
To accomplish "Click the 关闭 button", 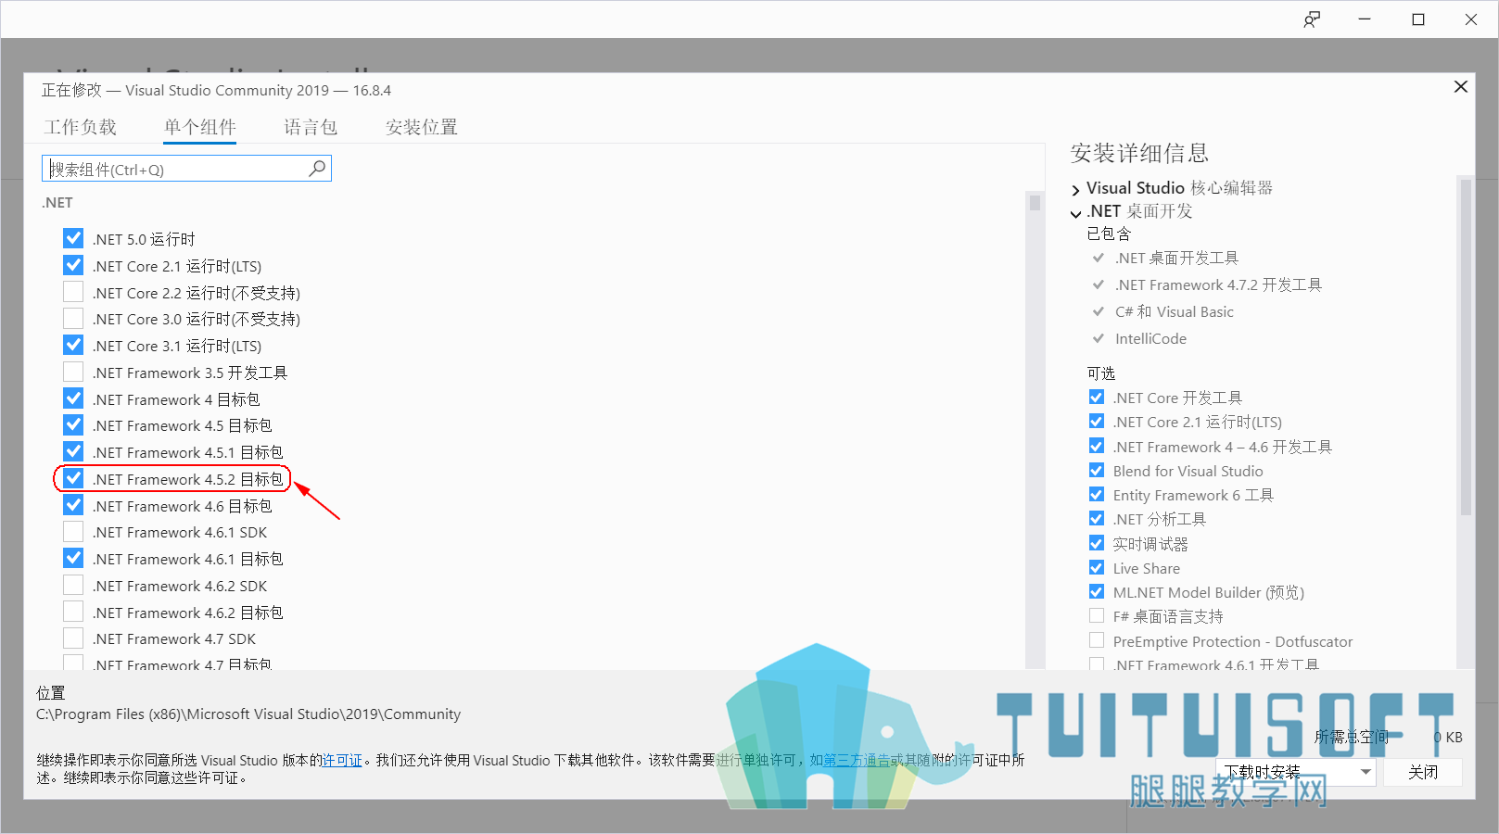I will coord(1423,772).
